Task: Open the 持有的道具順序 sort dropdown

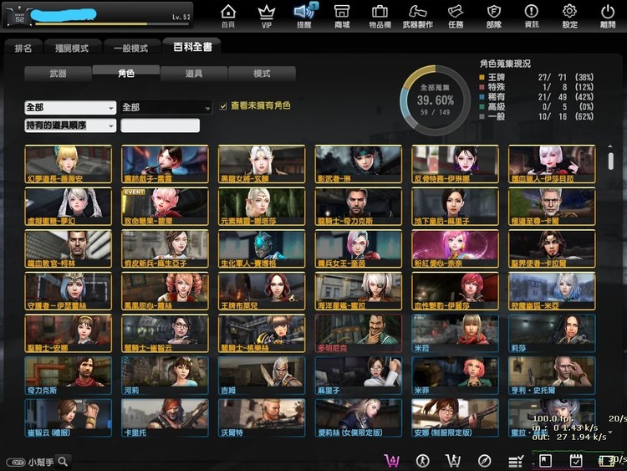Action: [70, 125]
